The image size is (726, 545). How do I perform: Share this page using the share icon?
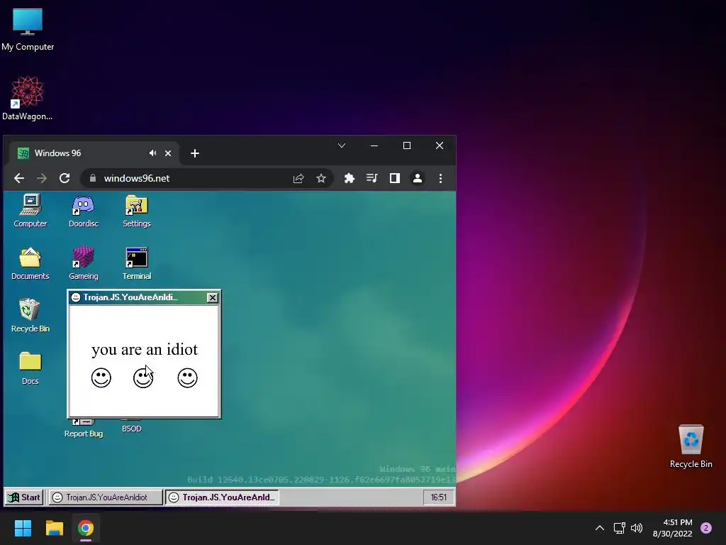298,178
